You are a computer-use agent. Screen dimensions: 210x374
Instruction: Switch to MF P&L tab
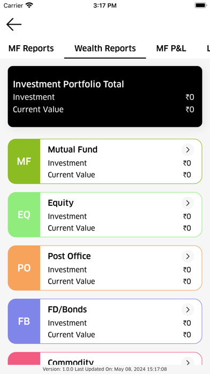coord(171,48)
